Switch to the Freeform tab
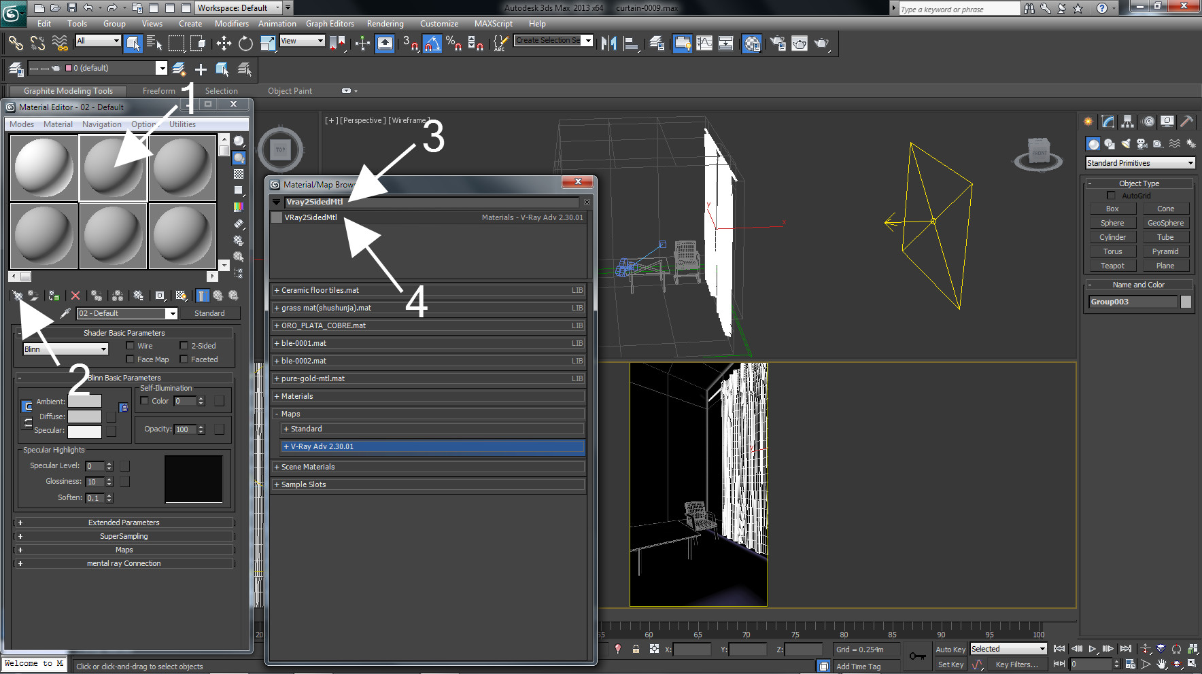 point(159,91)
